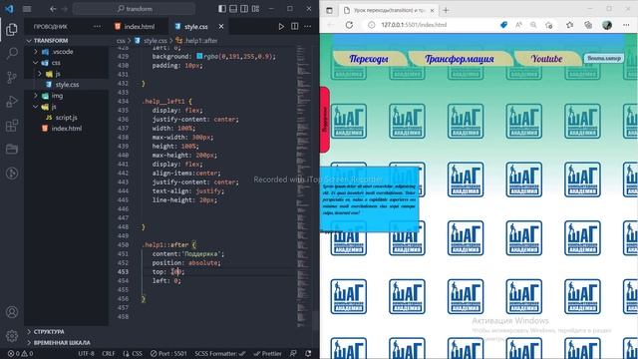Click the VS Code command center search box
Image resolution: width=638 pixels, height=359 pixels.
click(x=134, y=9)
